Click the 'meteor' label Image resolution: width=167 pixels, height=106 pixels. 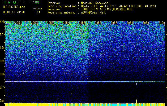tap(38, 8)
